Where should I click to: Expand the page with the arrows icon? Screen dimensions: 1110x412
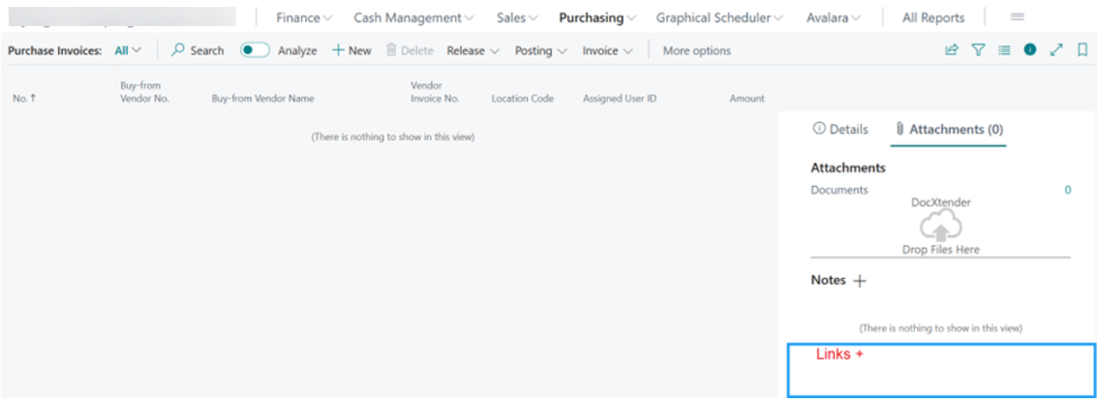tap(1056, 50)
